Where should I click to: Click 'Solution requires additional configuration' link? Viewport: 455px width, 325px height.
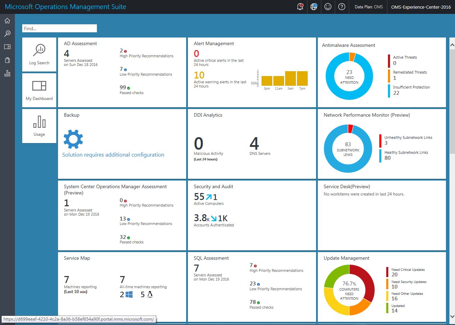tap(113, 155)
